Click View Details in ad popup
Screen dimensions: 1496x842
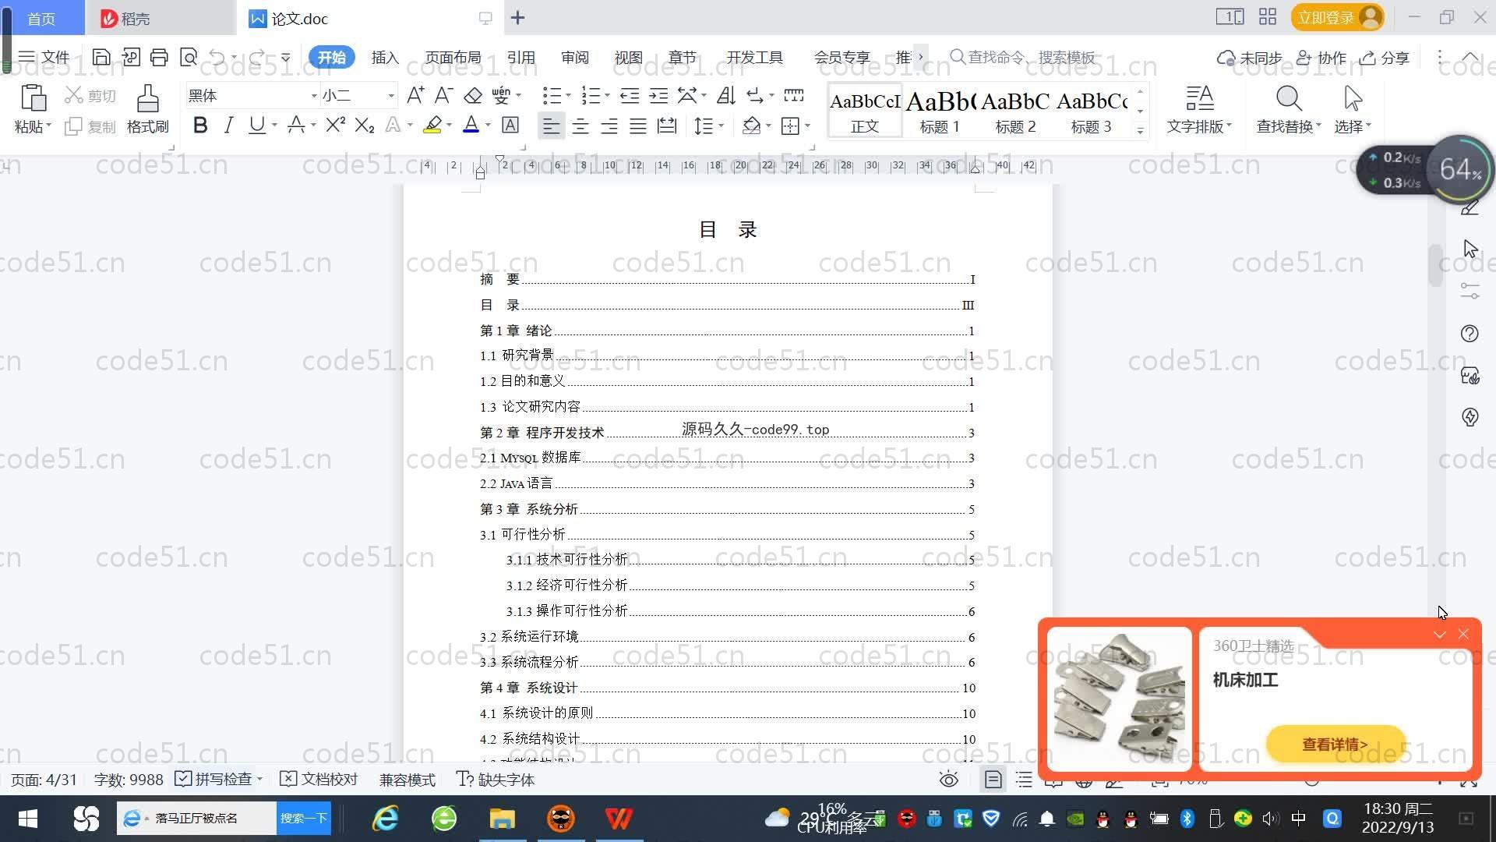coord(1335,744)
